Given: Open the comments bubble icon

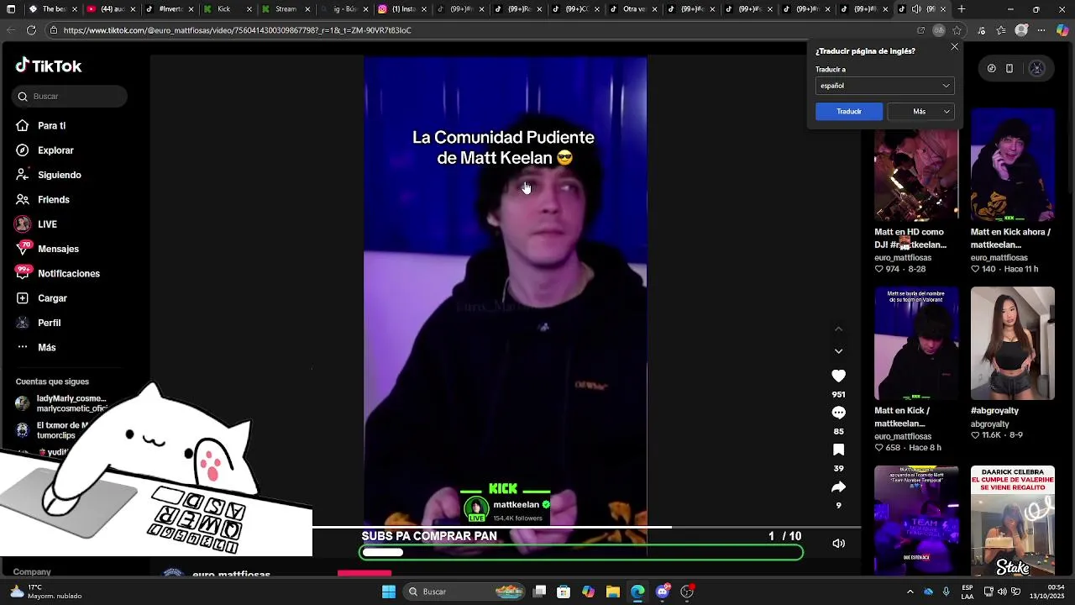Looking at the screenshot, I should click(x=838, y=413).
